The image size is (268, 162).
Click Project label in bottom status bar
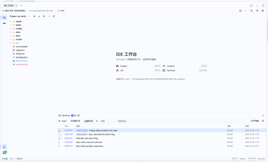[x=242, y=159]
